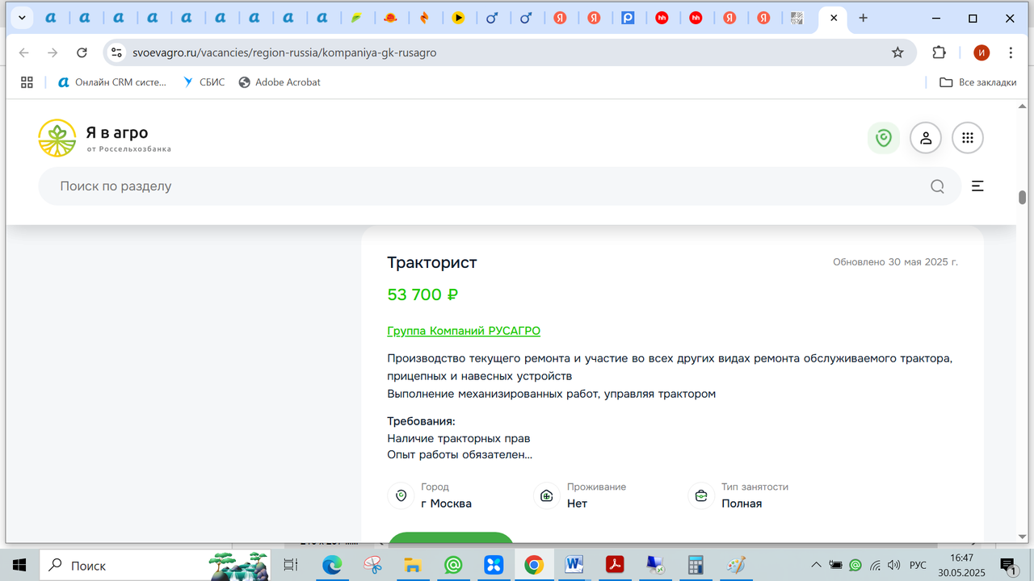Viewport: 1034px width, 581px height.
Task: Switch to the orange flame icon tab
Action: click(424, 18)
